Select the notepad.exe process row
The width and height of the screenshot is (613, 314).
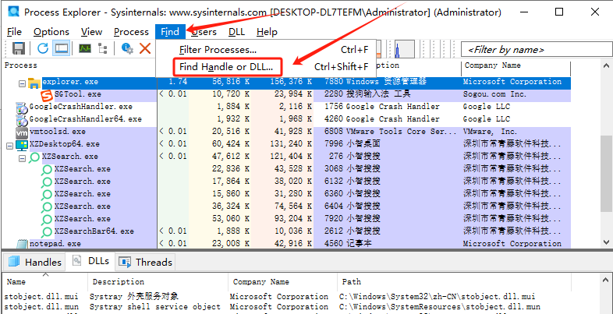point(286,244)
